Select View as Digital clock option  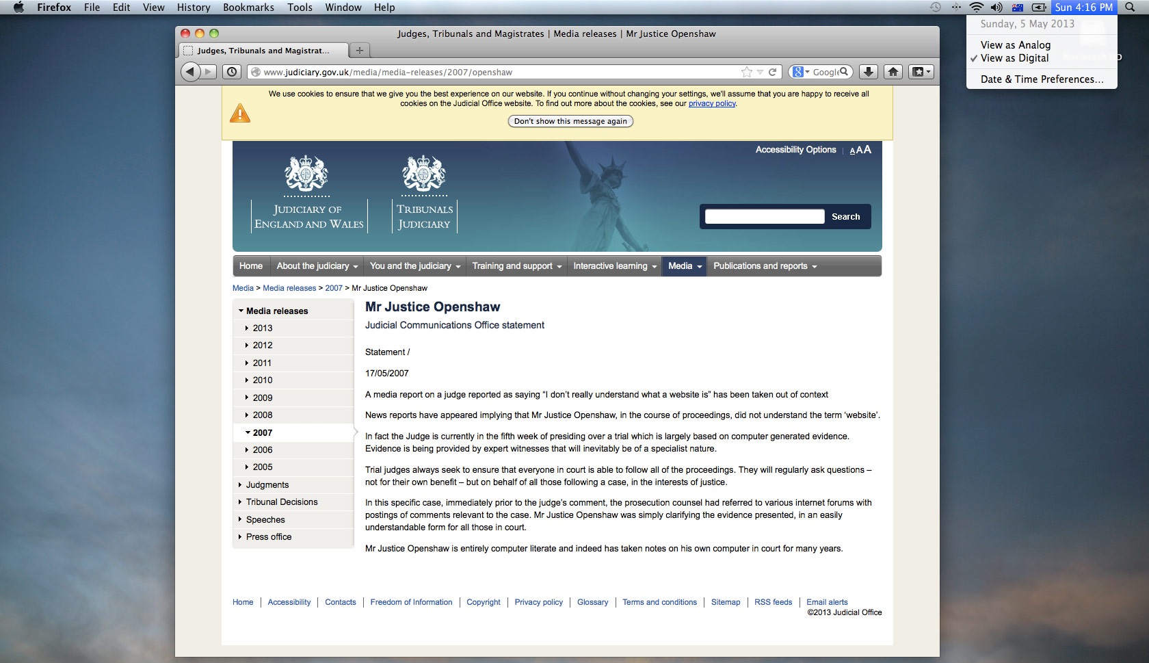(1014, 58)
